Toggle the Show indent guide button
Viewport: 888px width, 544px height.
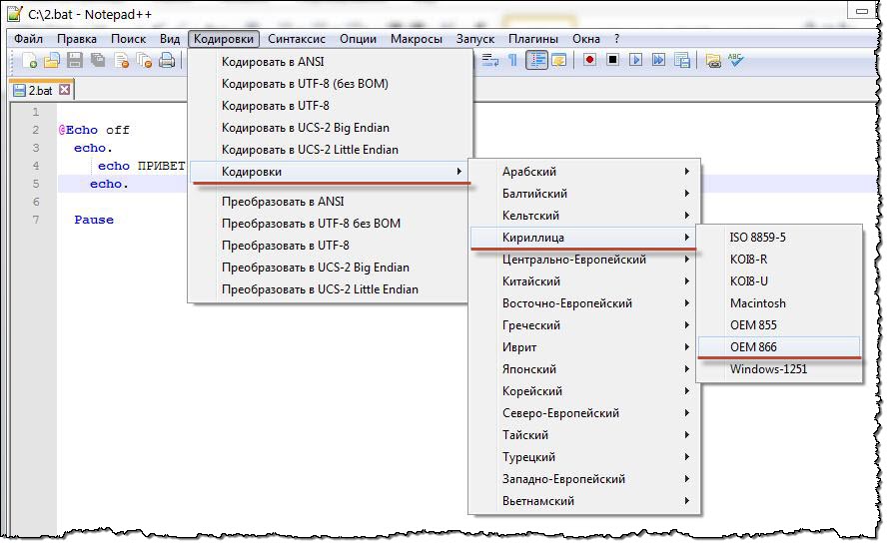tap(537, 60)
